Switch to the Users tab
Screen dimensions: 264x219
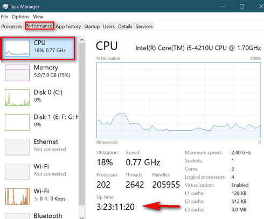tap(109, 26)
